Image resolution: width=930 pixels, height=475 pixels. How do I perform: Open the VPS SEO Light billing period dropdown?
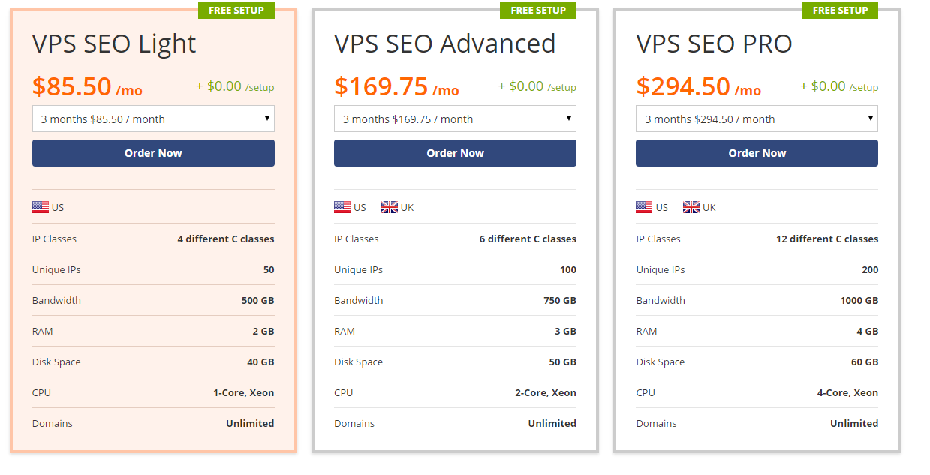tap(153, 119)
